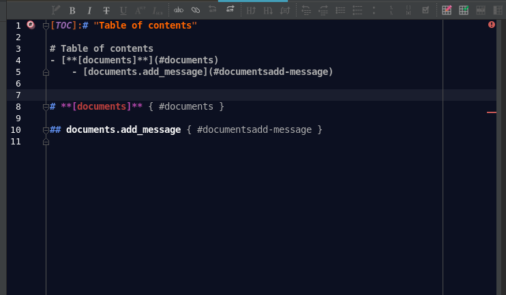Click the unindent list item icon
This screenshot has height=295, width=506.
306,11
